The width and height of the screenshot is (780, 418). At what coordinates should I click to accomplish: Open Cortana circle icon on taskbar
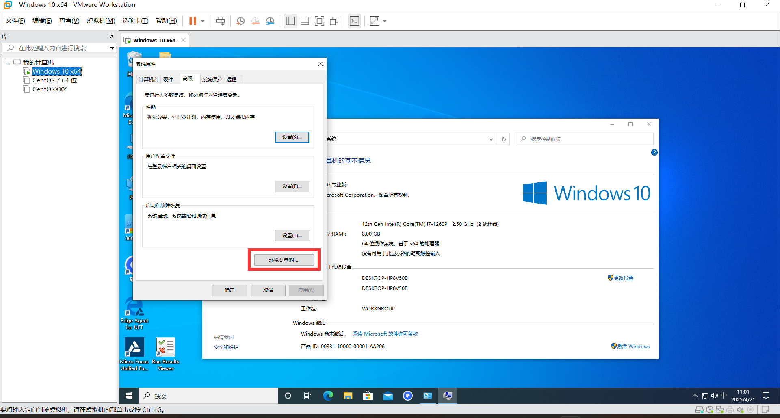(x=288, y=396)
